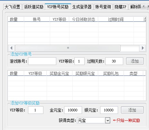Open the 生成登录器 tab
Viewport: 149px width, 130px height.
82,7
